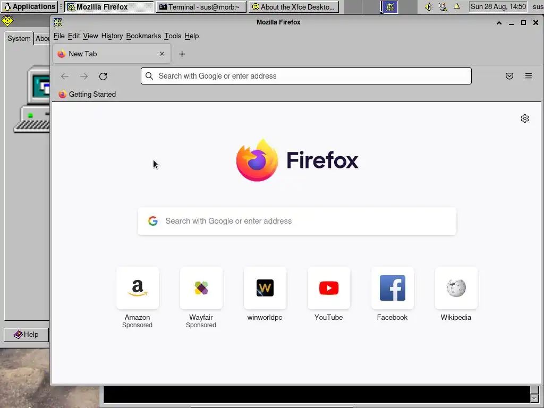The width and height of the screenshot is (544, 408).
Task: Switch to About the Xfce Desktop taskbar item
Action: coord(294,7)
